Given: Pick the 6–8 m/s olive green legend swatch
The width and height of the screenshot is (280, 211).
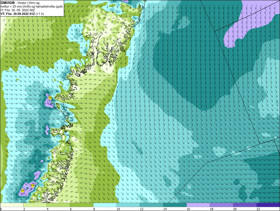Looking at the screenshot, I should pyautogui.click(x=81, y=205).
